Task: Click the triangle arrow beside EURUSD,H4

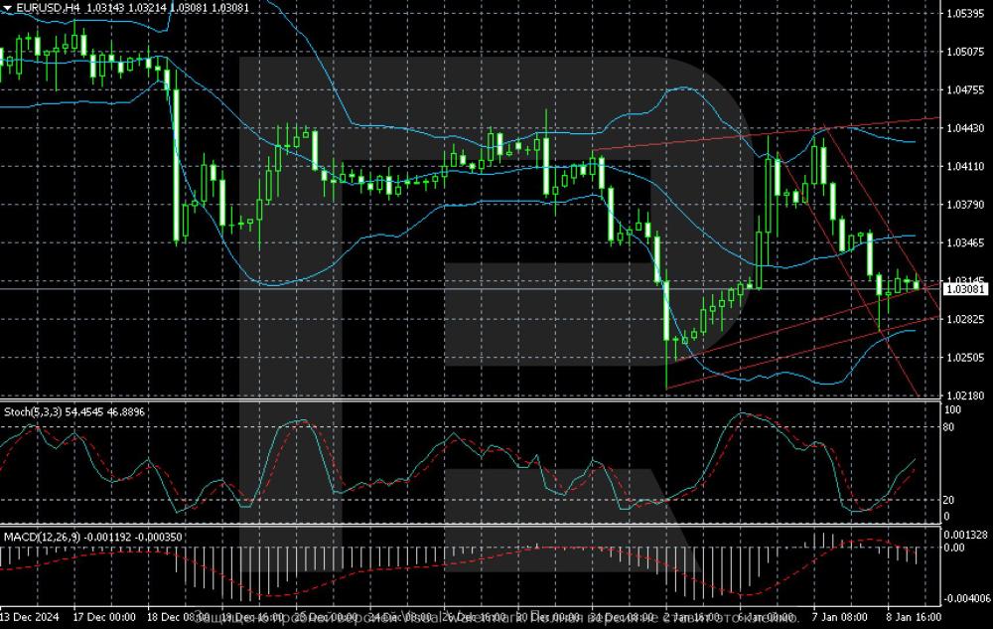Action: [x=7, y=7]
